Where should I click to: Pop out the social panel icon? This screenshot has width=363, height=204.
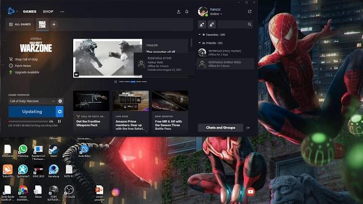click(250, 11)
